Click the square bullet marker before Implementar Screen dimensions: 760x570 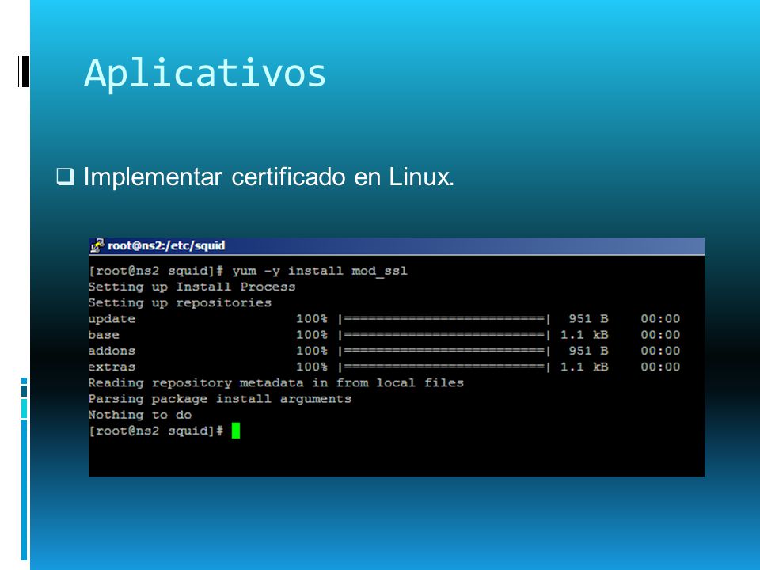click(x=66, y=177)
